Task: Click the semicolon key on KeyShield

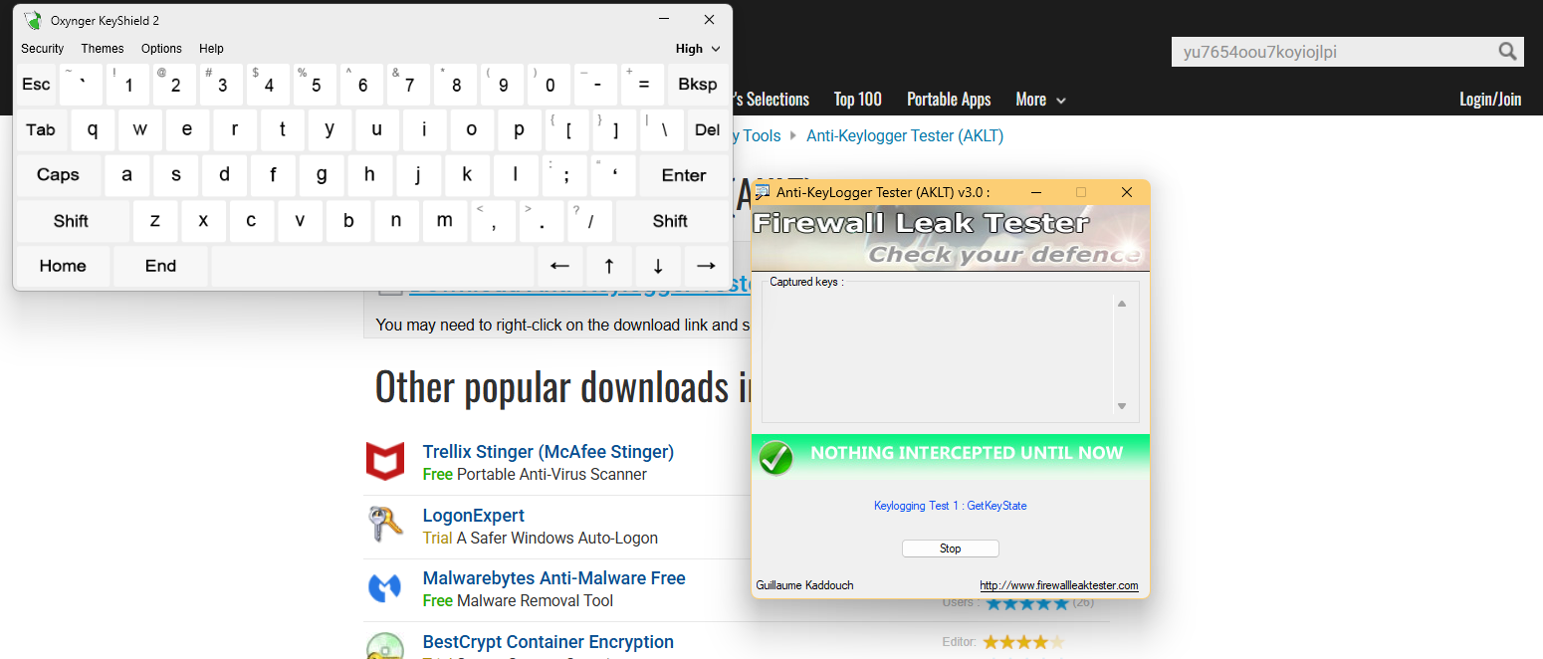Action: 565,175
